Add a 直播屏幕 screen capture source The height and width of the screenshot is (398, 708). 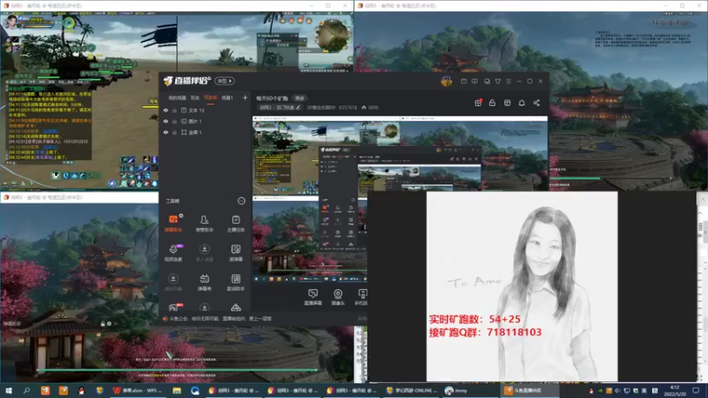point(313,297)
